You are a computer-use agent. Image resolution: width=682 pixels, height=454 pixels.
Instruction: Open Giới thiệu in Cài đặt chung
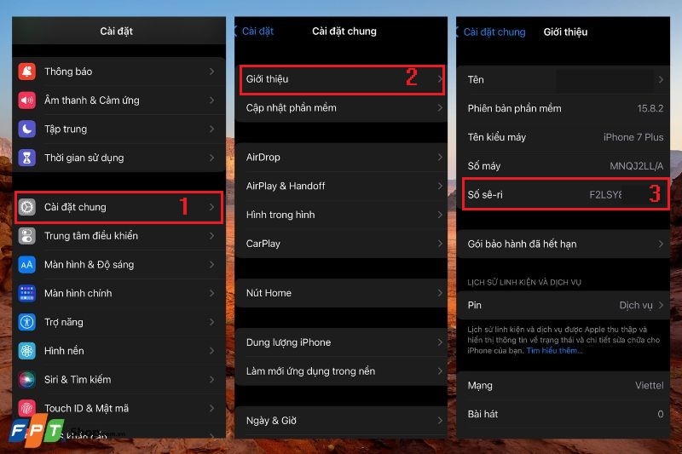[341, 79]
